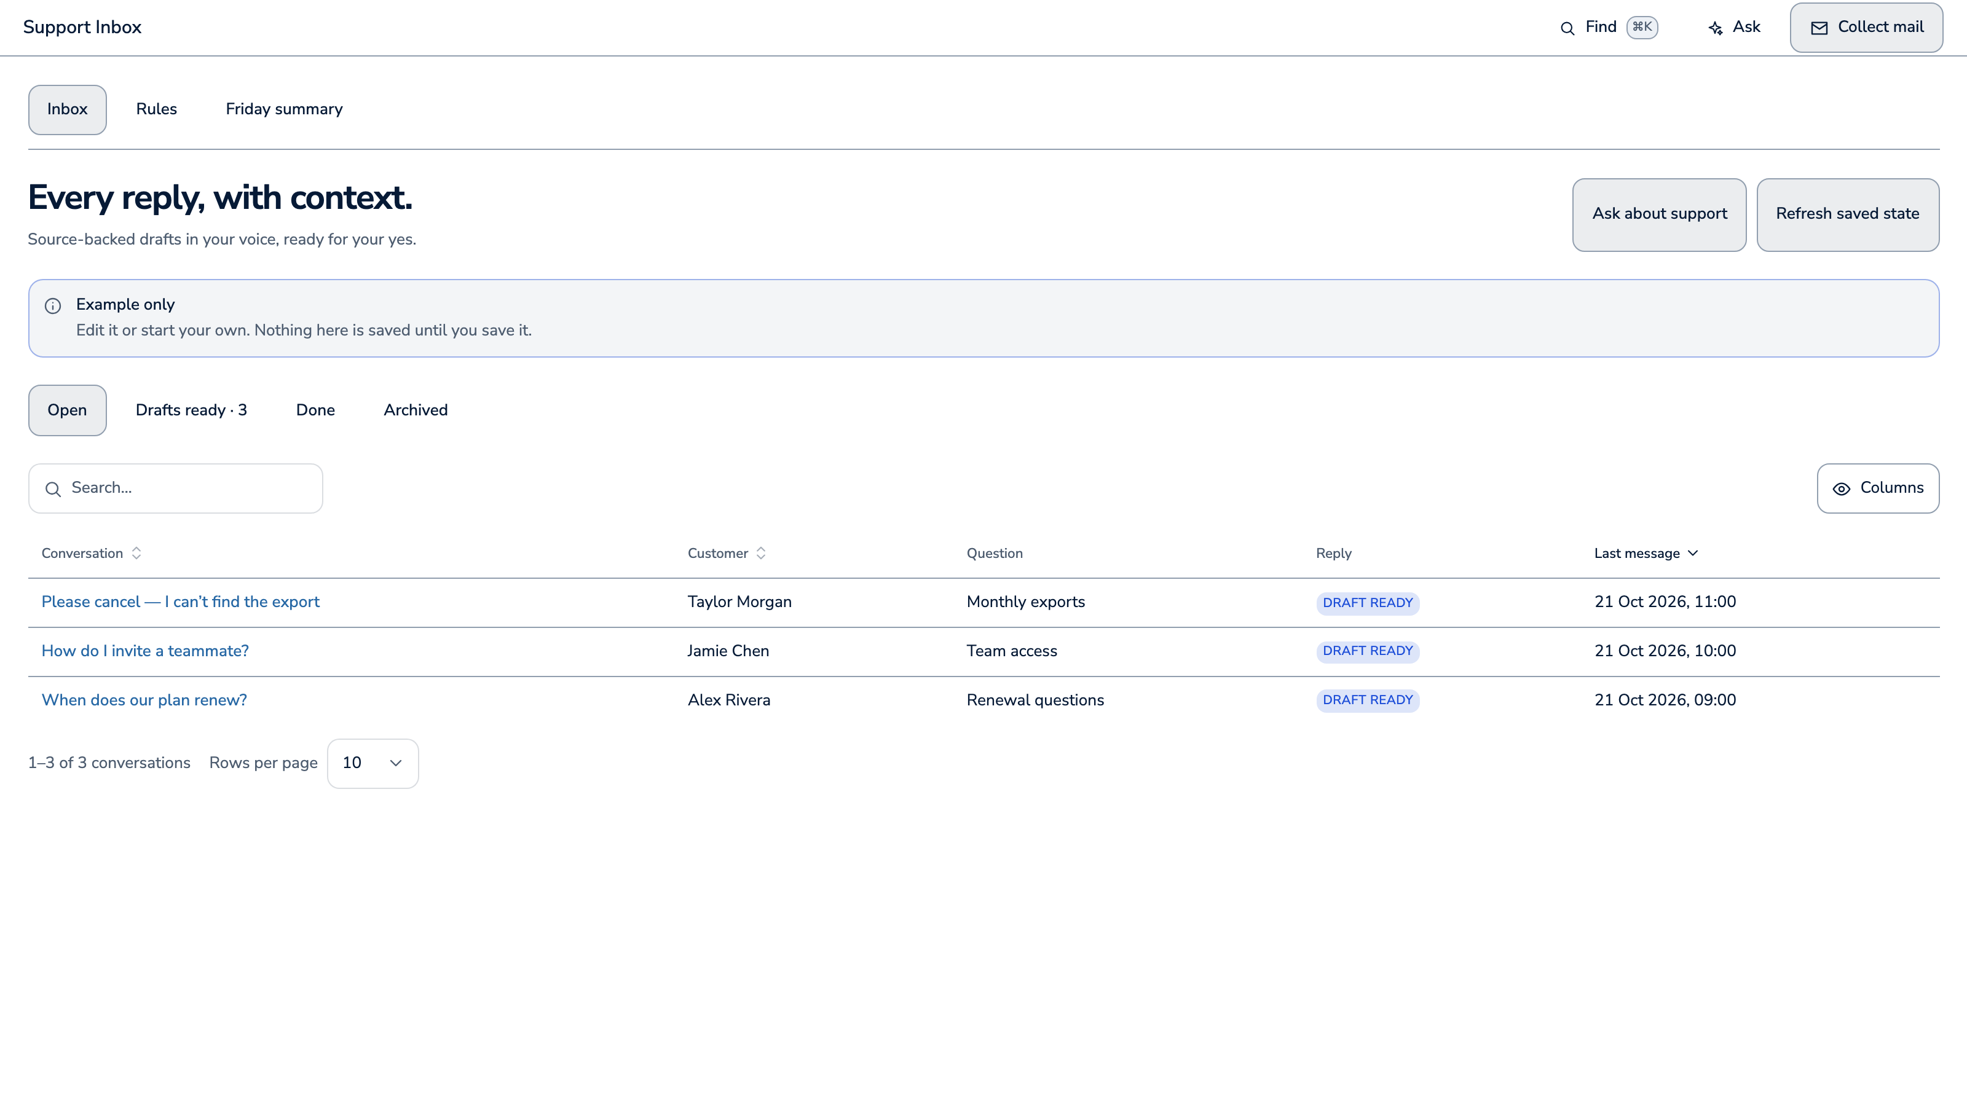Open 'When does our plan renew?' conversation
Screen dimensions: 1967x1106
tap(144, 700)
